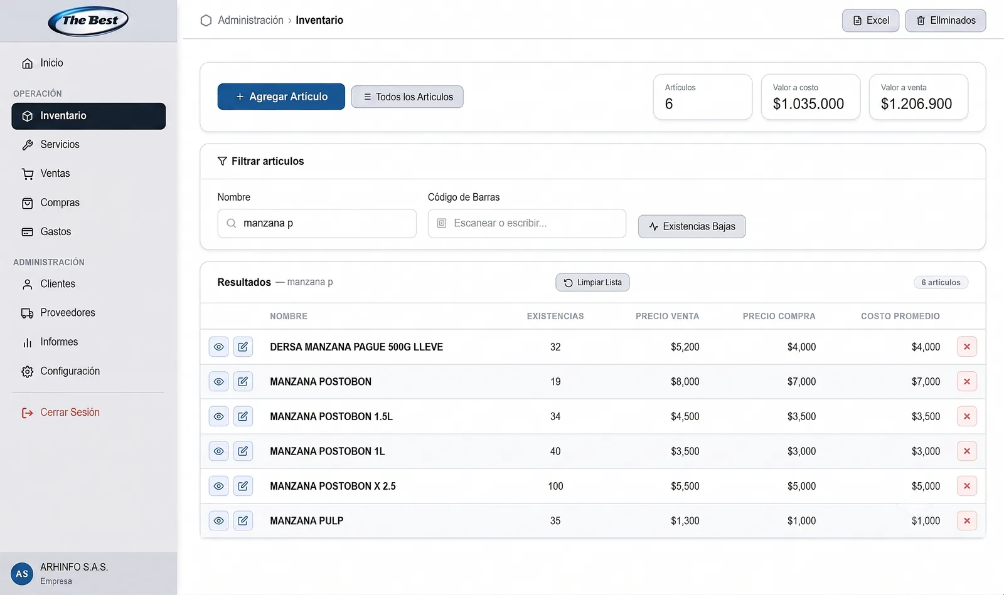Edit MANZANA POSTOBON X 2.5 item
Screen dimensions: 1004x595
243,486
